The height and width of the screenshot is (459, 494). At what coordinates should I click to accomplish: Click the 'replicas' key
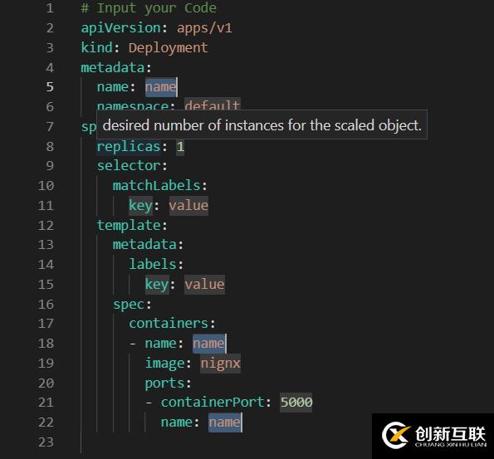tap(129, 147)
